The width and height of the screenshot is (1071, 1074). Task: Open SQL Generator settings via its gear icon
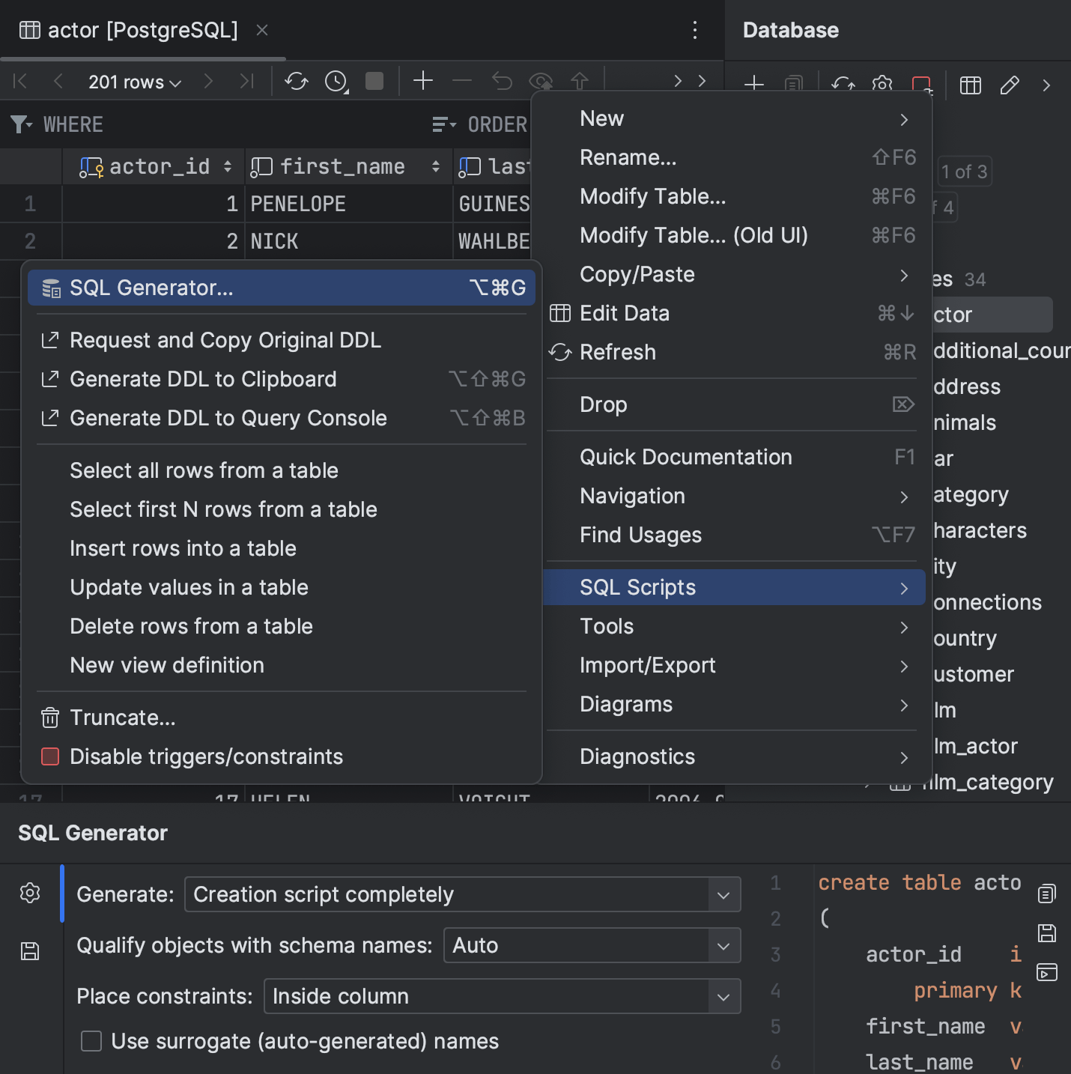coord(30,893)
